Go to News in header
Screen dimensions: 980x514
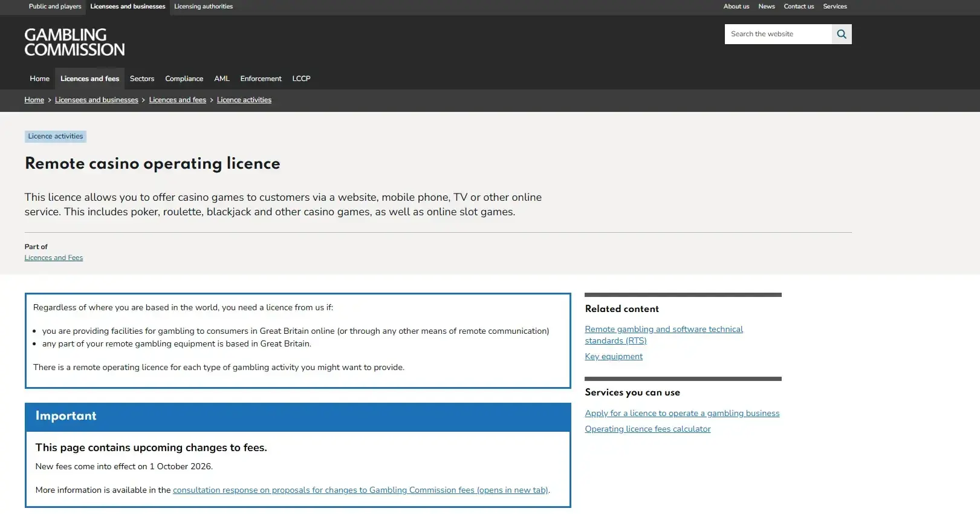pos(767,7)
